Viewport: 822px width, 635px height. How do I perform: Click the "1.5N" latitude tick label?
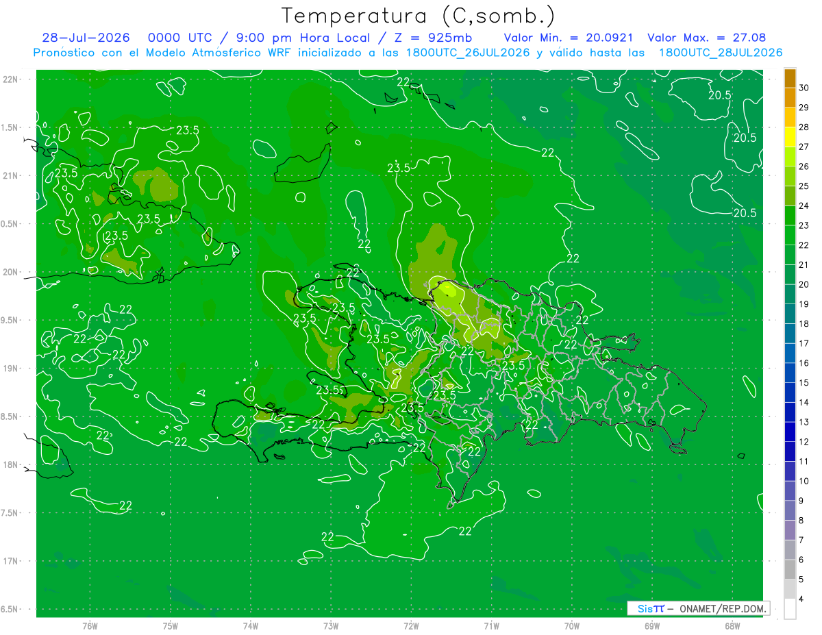pyautogui.click(x=10, y=127)
